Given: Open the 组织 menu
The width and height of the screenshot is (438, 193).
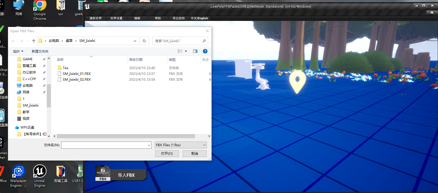Looking at the screenshot, I should [18, 51].
